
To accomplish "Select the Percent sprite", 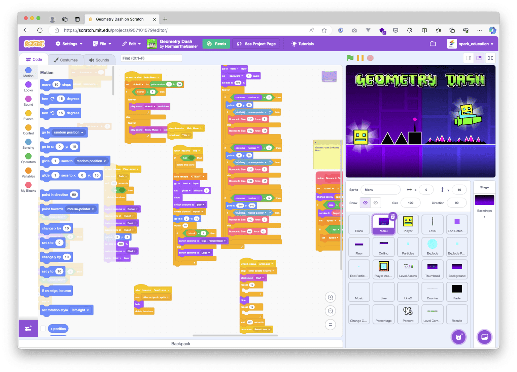I will coord(408,314).
